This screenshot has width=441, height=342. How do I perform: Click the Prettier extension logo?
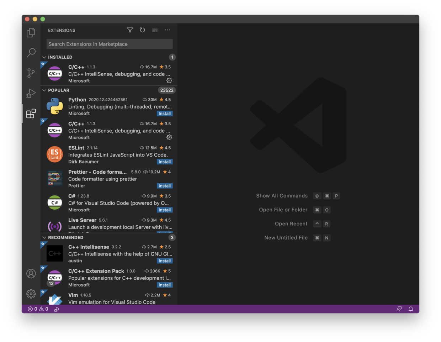pos(55,179)
